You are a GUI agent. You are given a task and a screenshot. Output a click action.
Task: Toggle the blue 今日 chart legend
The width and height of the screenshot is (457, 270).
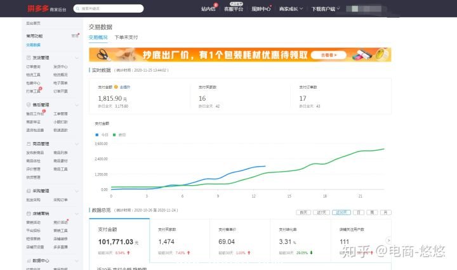(102, 135)
